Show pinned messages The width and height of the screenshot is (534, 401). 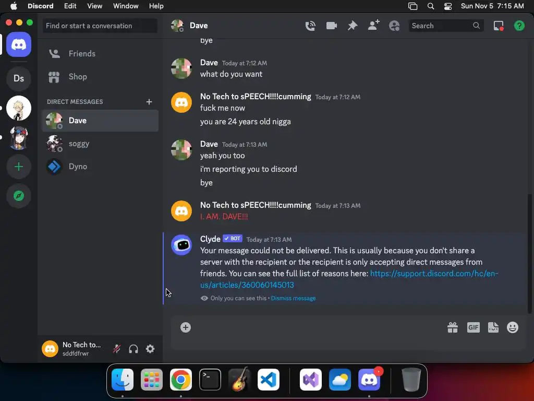[x=353, y=26]
